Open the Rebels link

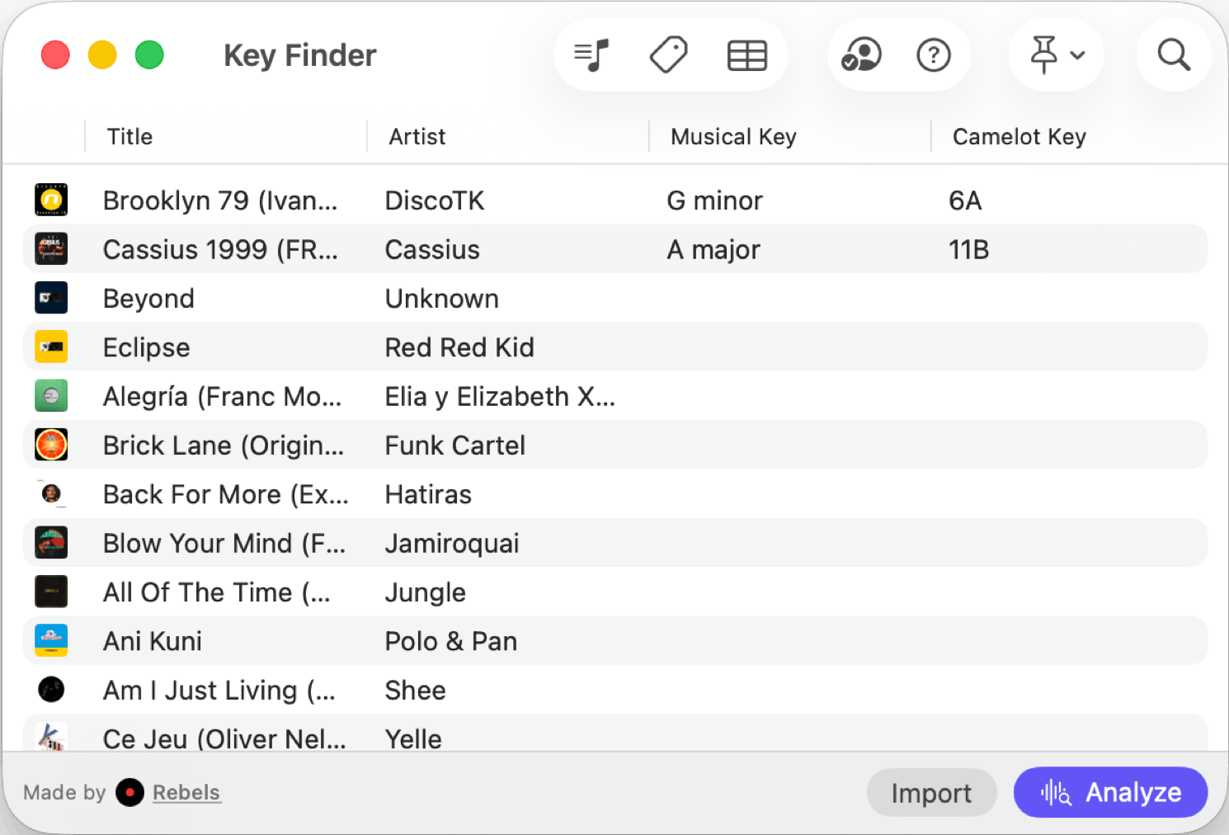(x=186, y=792)
